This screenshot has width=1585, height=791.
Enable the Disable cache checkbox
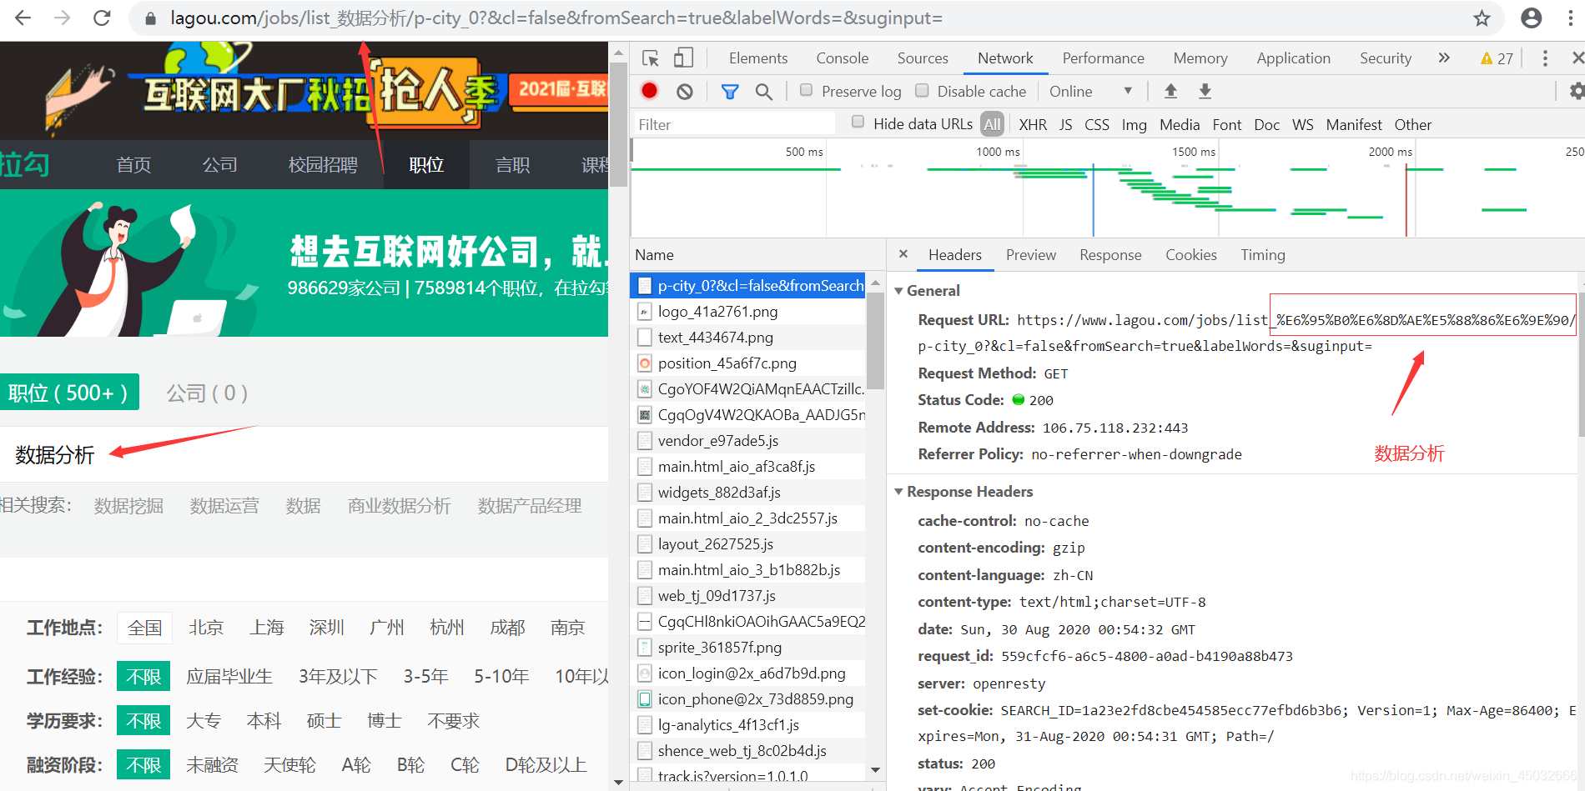(x=923, y=91)
